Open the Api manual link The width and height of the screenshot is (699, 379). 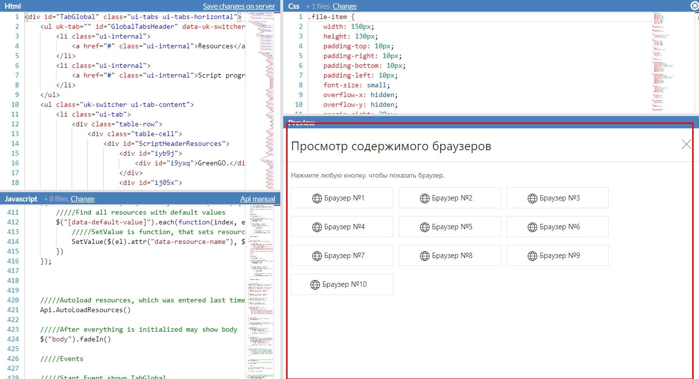[x=258, y=199]
